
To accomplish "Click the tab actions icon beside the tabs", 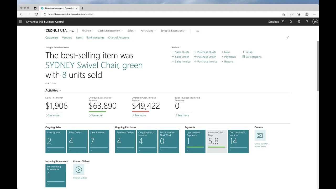I will (35, 8).
